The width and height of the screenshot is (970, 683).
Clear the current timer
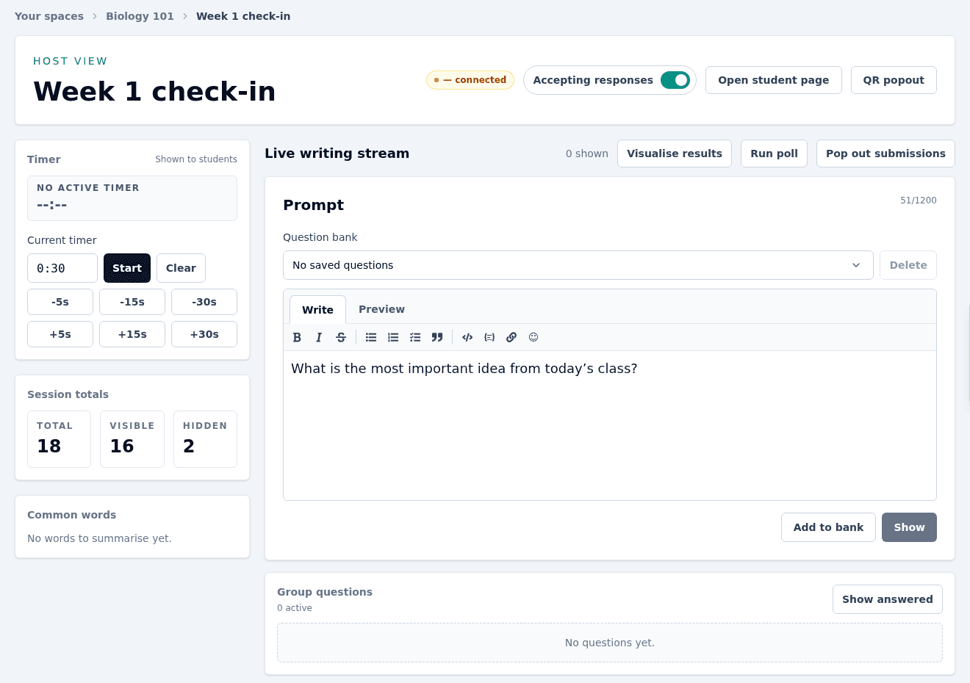click(x=181, y=268)
